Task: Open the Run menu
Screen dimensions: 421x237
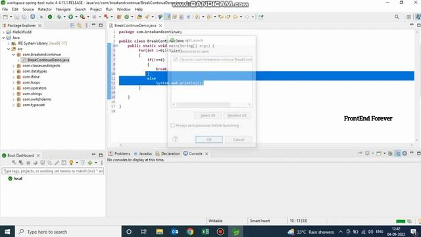Action: tap(109, 9)
